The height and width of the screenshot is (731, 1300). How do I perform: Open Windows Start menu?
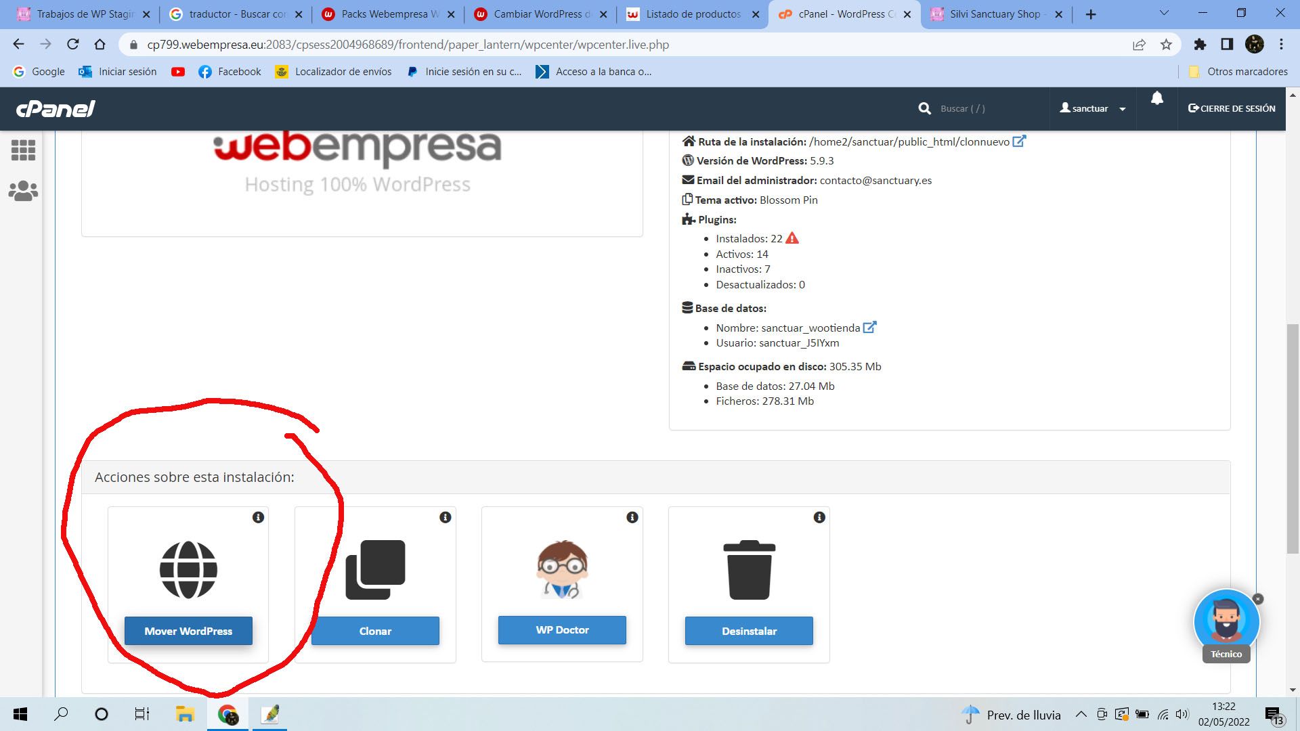coord(20,714)
